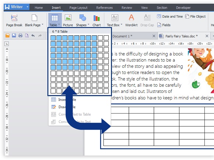Insert a Picture from the ribbon

click(68, 20)
